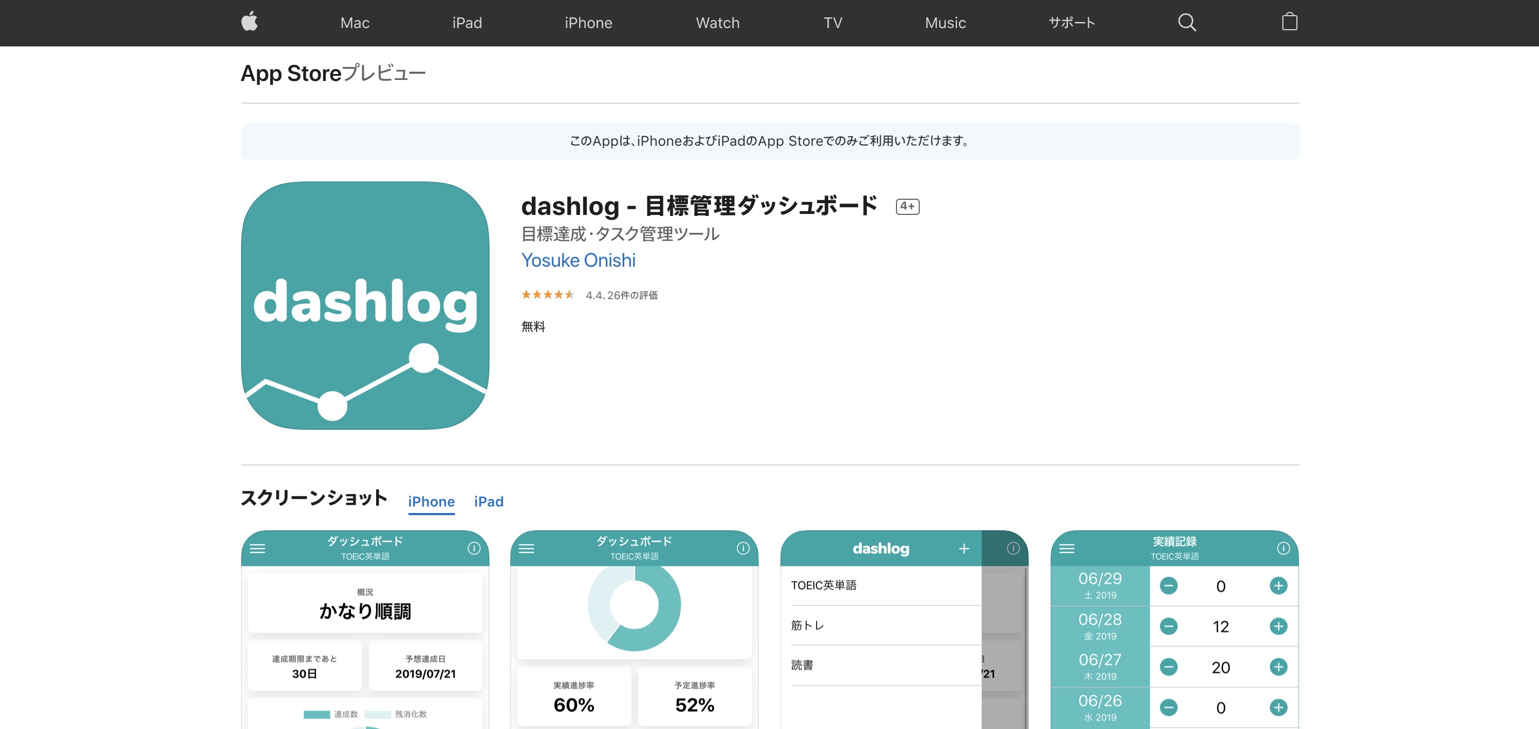Open iPad in the navigation bar
Screen dimensions: 1539x729
click(466, 23)
